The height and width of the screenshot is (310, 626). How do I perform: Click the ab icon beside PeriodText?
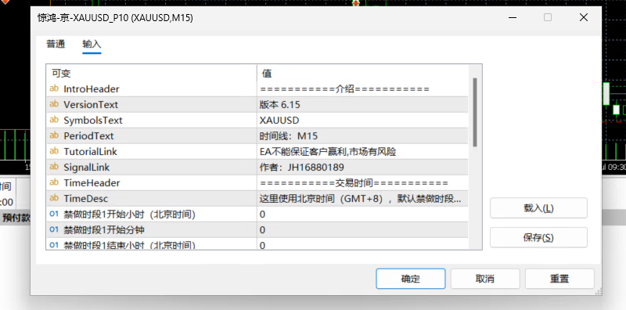(x=54, y=136)
